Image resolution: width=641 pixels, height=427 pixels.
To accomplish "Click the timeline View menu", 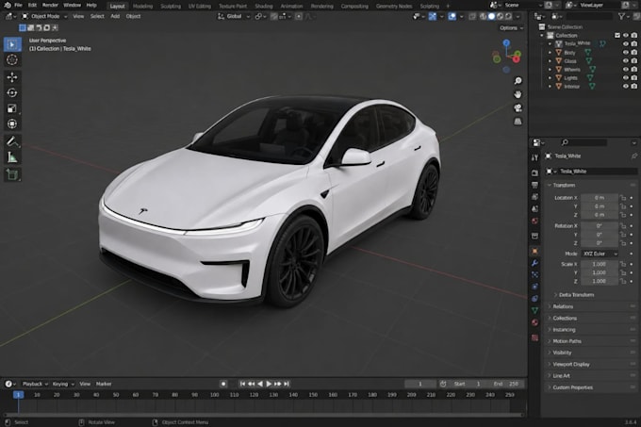I will click(85, 384).
